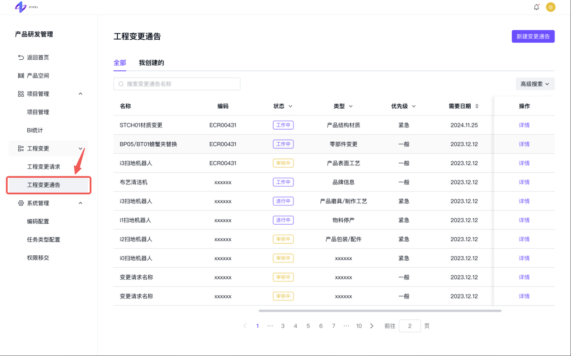Screen dimensions: 571x356
Task: Click the 品牌信息 type cell
Action: coord(343,182)
